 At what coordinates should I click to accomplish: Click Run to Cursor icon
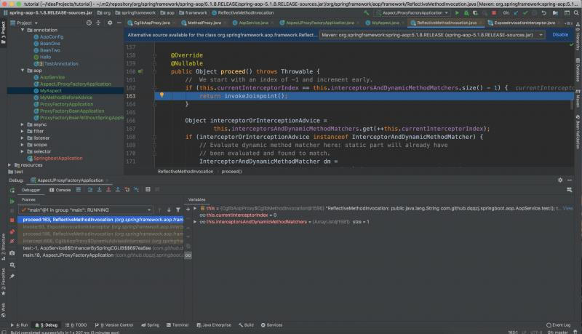click(136, 190)
